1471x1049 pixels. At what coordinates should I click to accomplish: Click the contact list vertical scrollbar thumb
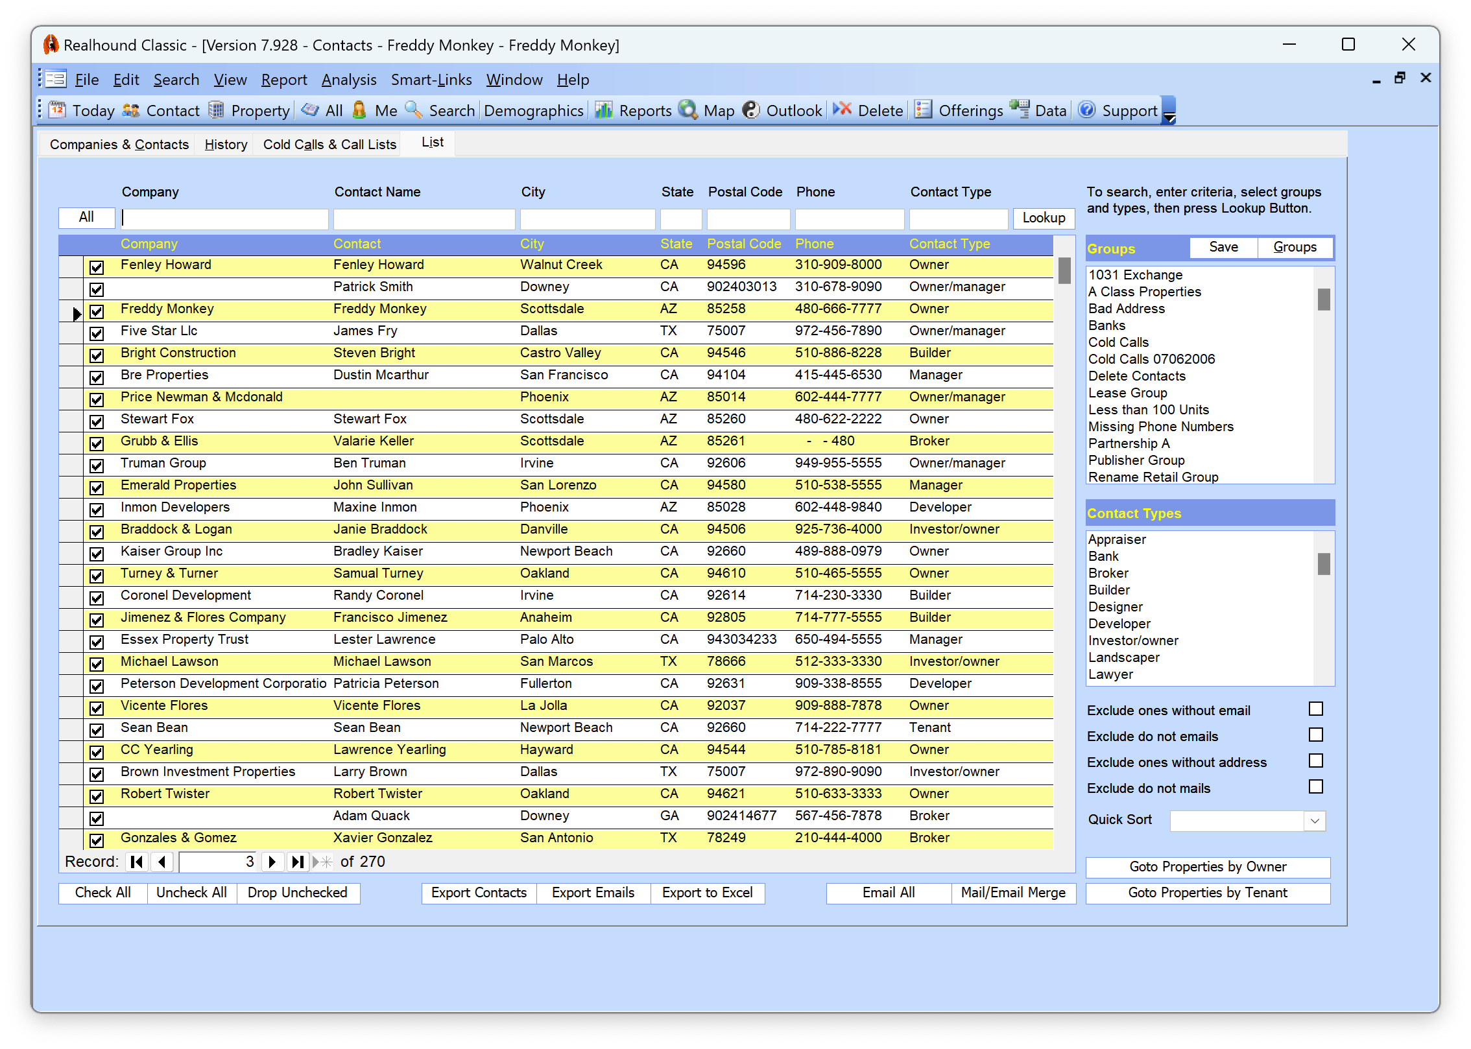[x=1064, y=270]
